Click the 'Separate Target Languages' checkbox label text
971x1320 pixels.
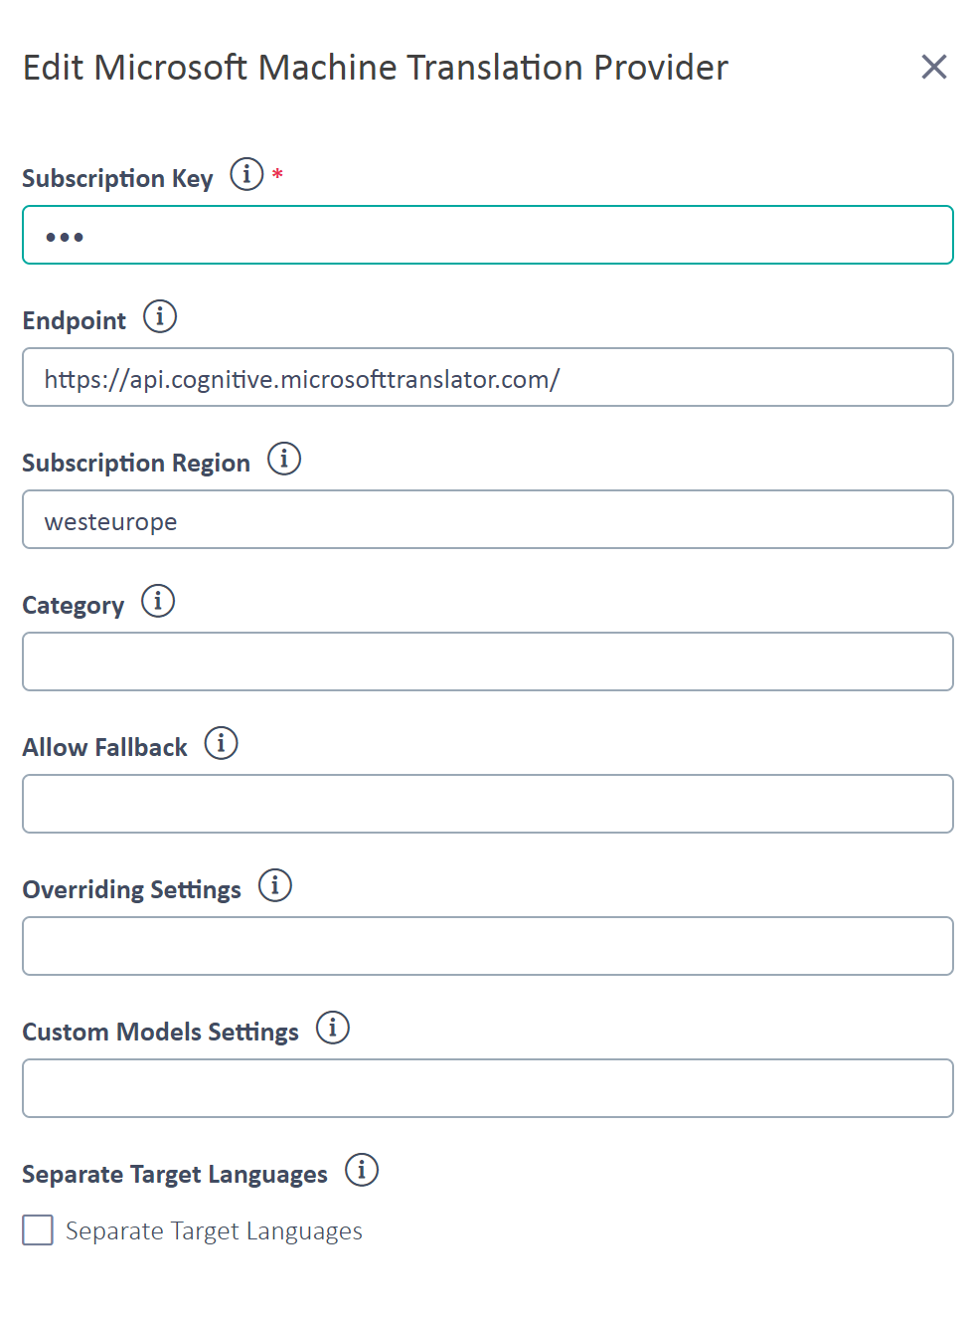(214, 1231)
